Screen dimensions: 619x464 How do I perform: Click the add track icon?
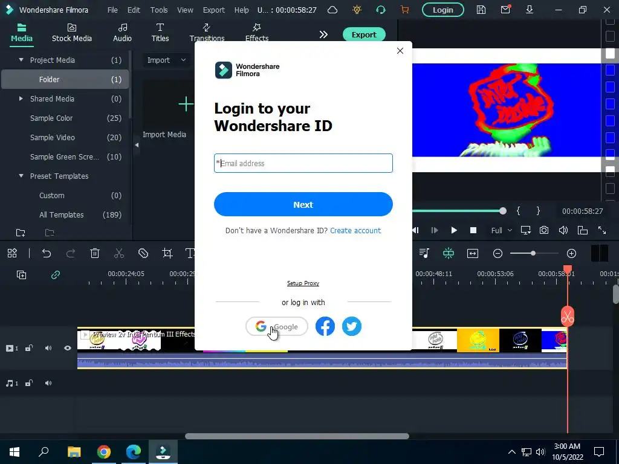pos(21,275)
